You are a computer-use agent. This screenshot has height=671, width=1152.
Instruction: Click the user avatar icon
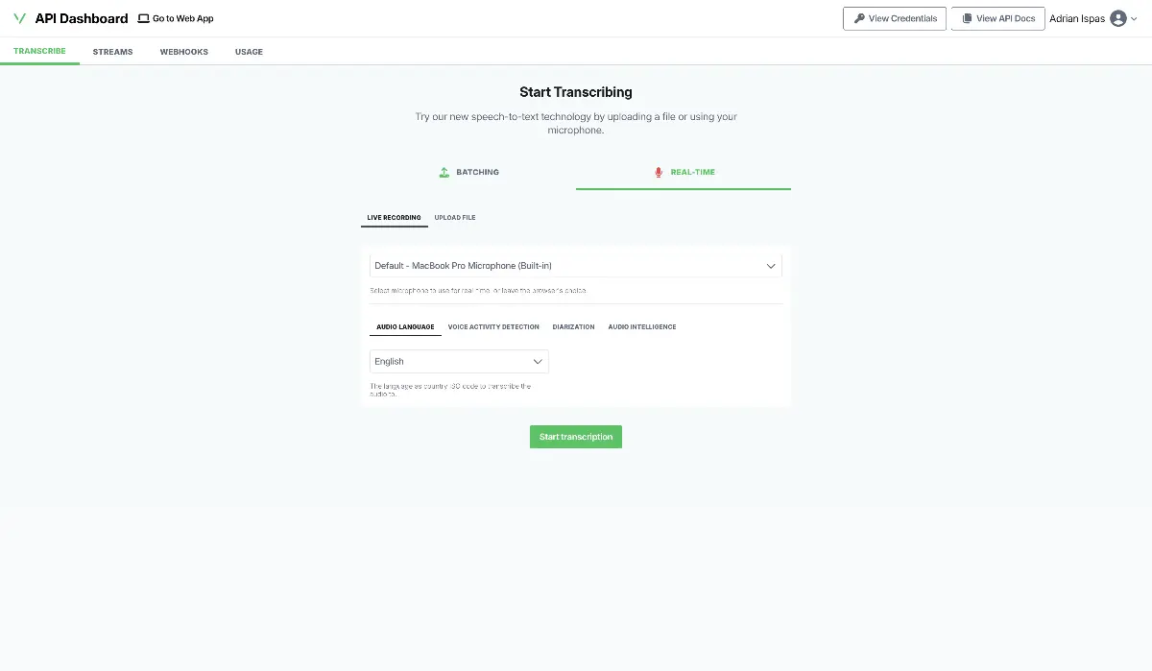[x=1116, y=17]
